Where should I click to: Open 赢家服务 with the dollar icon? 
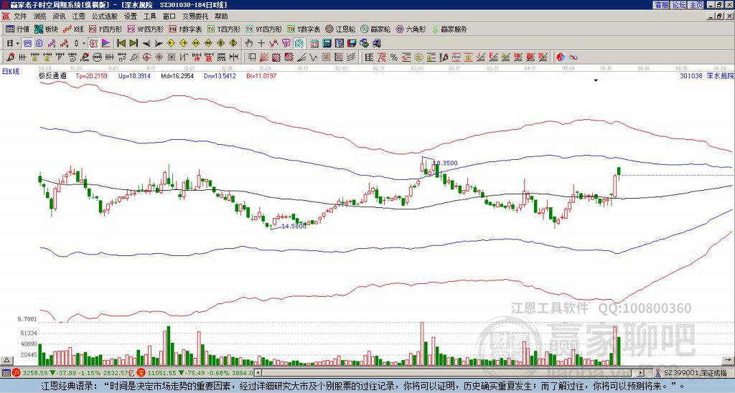449,29
